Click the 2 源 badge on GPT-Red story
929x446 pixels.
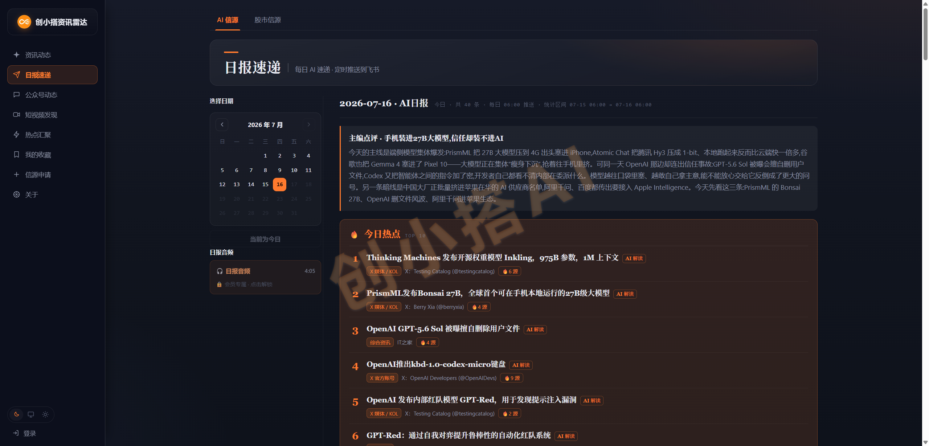[x=510, y=414]
